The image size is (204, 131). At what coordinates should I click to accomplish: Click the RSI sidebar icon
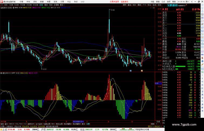click(202, 55)
